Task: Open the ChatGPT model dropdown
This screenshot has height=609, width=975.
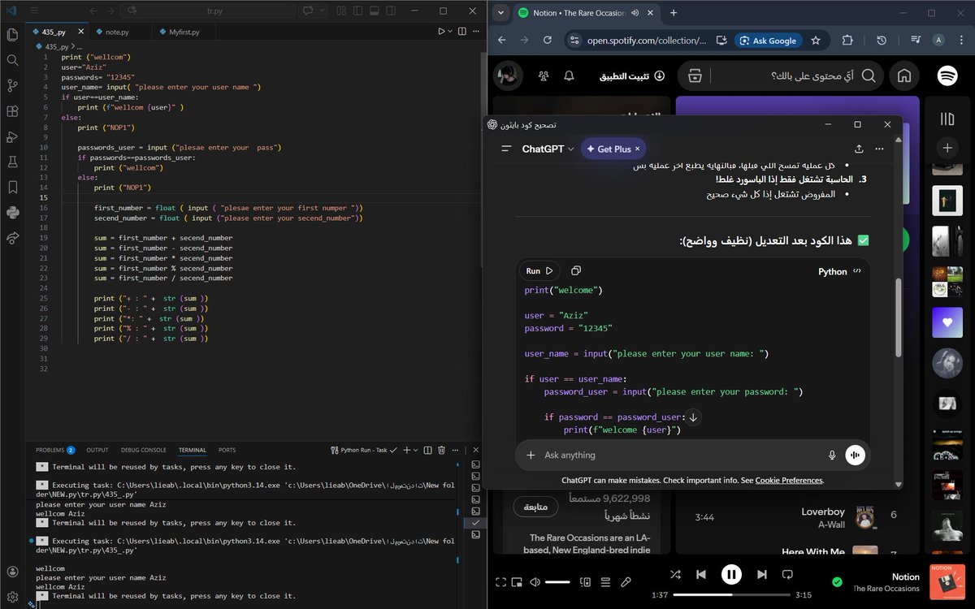Action: point(548,149)
